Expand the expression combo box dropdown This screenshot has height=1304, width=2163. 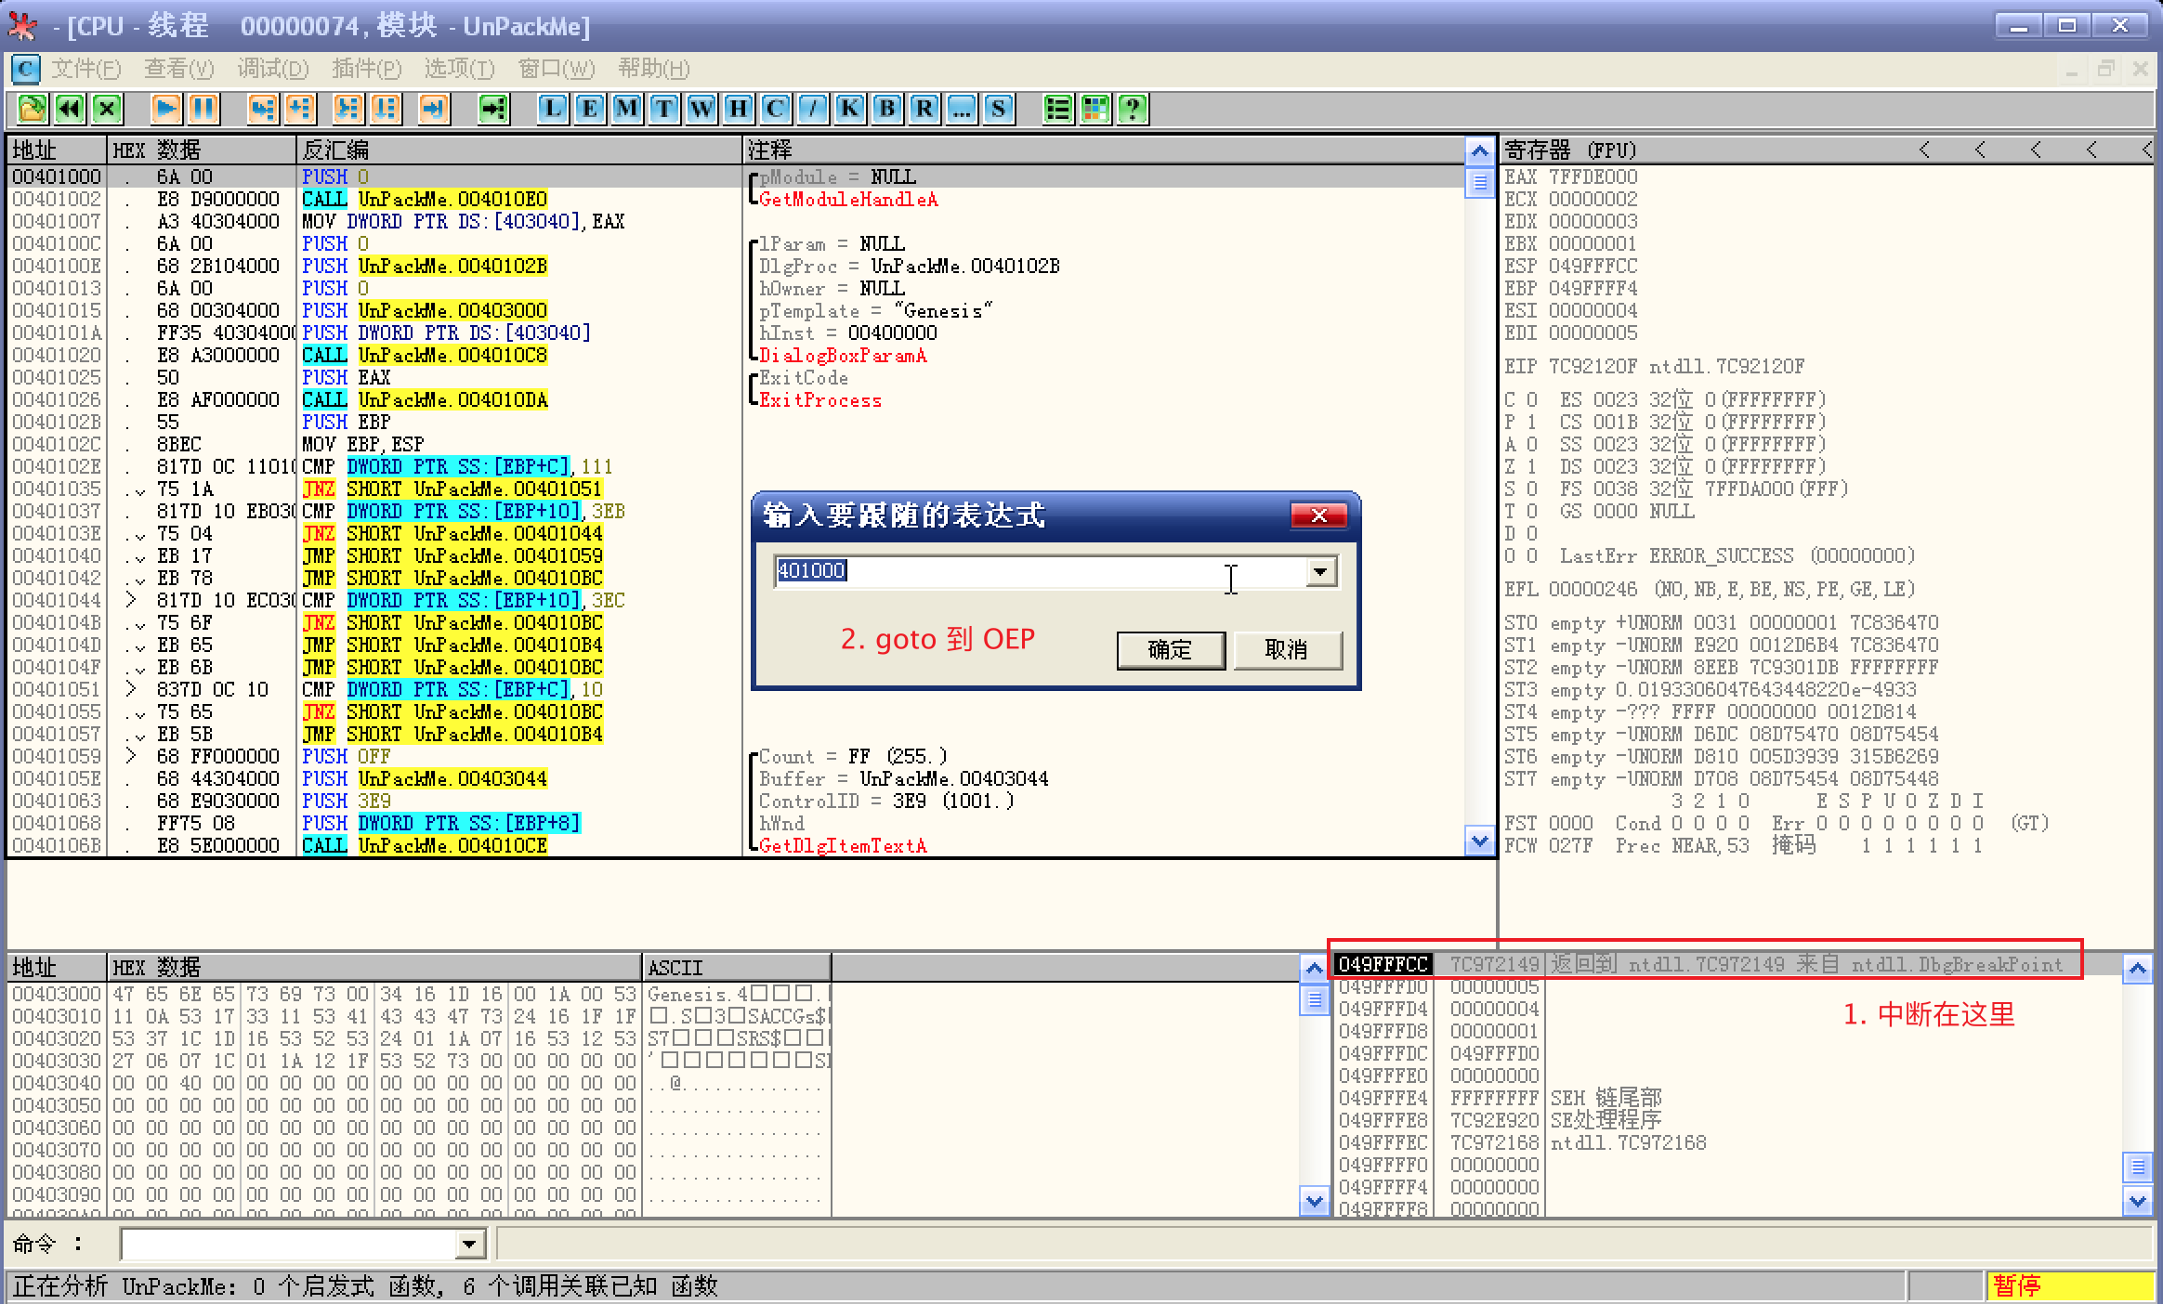1320,571
